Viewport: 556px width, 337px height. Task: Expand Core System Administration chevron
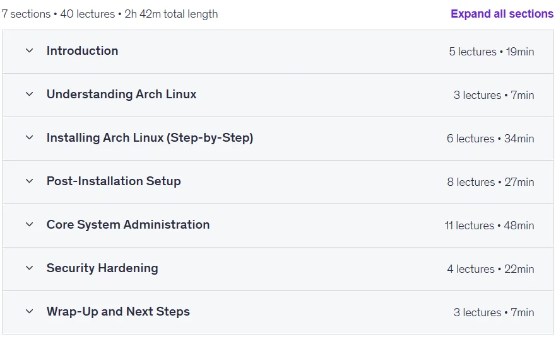click(x=30, y=224)
